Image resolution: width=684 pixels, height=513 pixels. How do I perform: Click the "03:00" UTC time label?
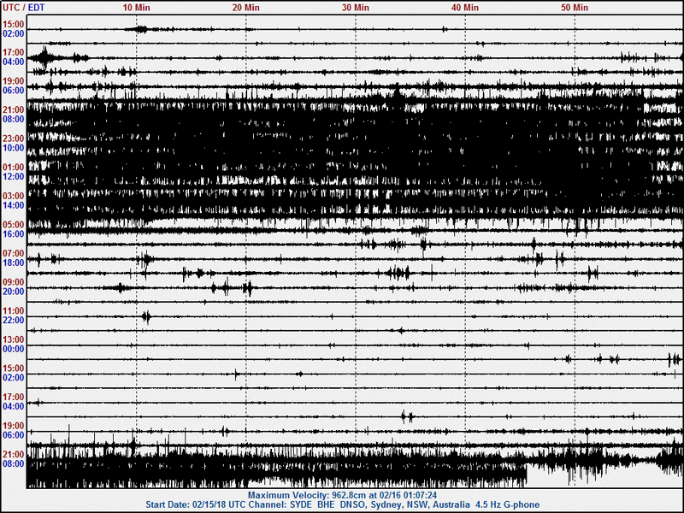click(14, 197)
